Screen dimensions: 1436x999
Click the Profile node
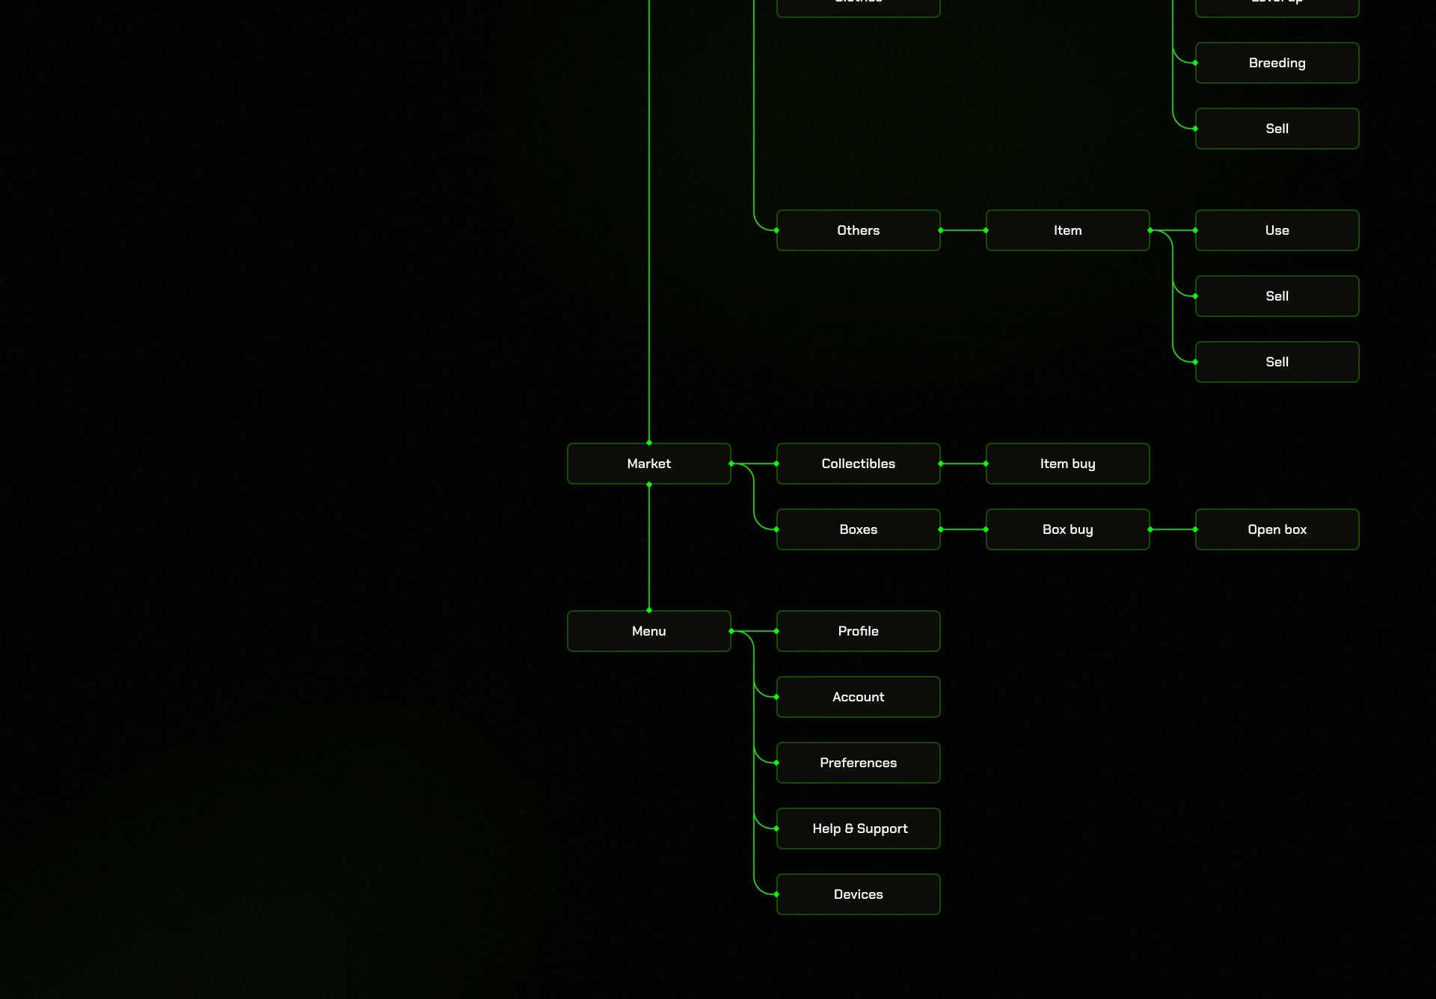pos(858,631)
